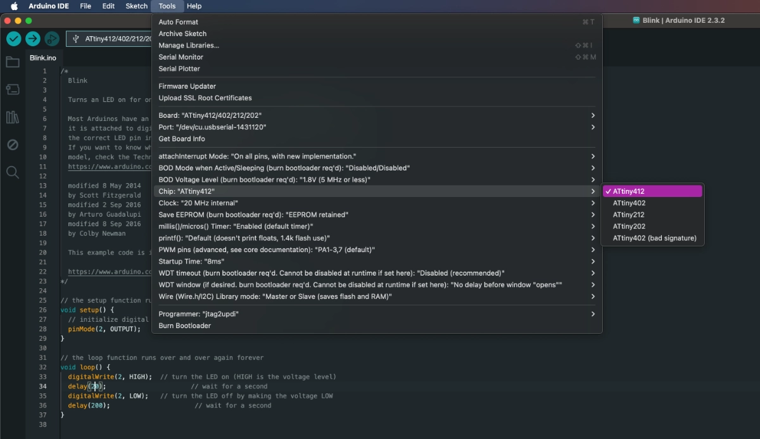Choose Get Board Info
The width and height of the screenshot is (760, 439).
coord(377,139)
